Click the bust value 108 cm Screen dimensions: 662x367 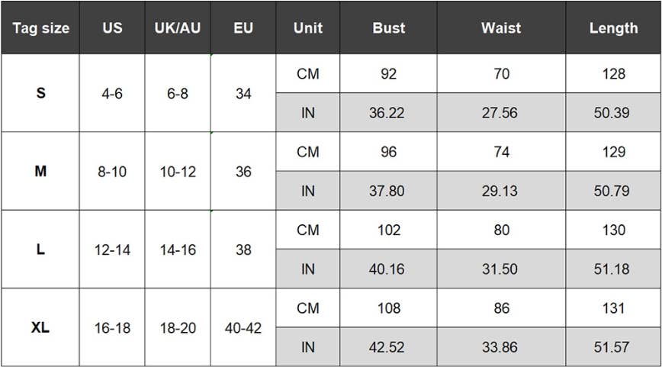(x=388, y=308)
